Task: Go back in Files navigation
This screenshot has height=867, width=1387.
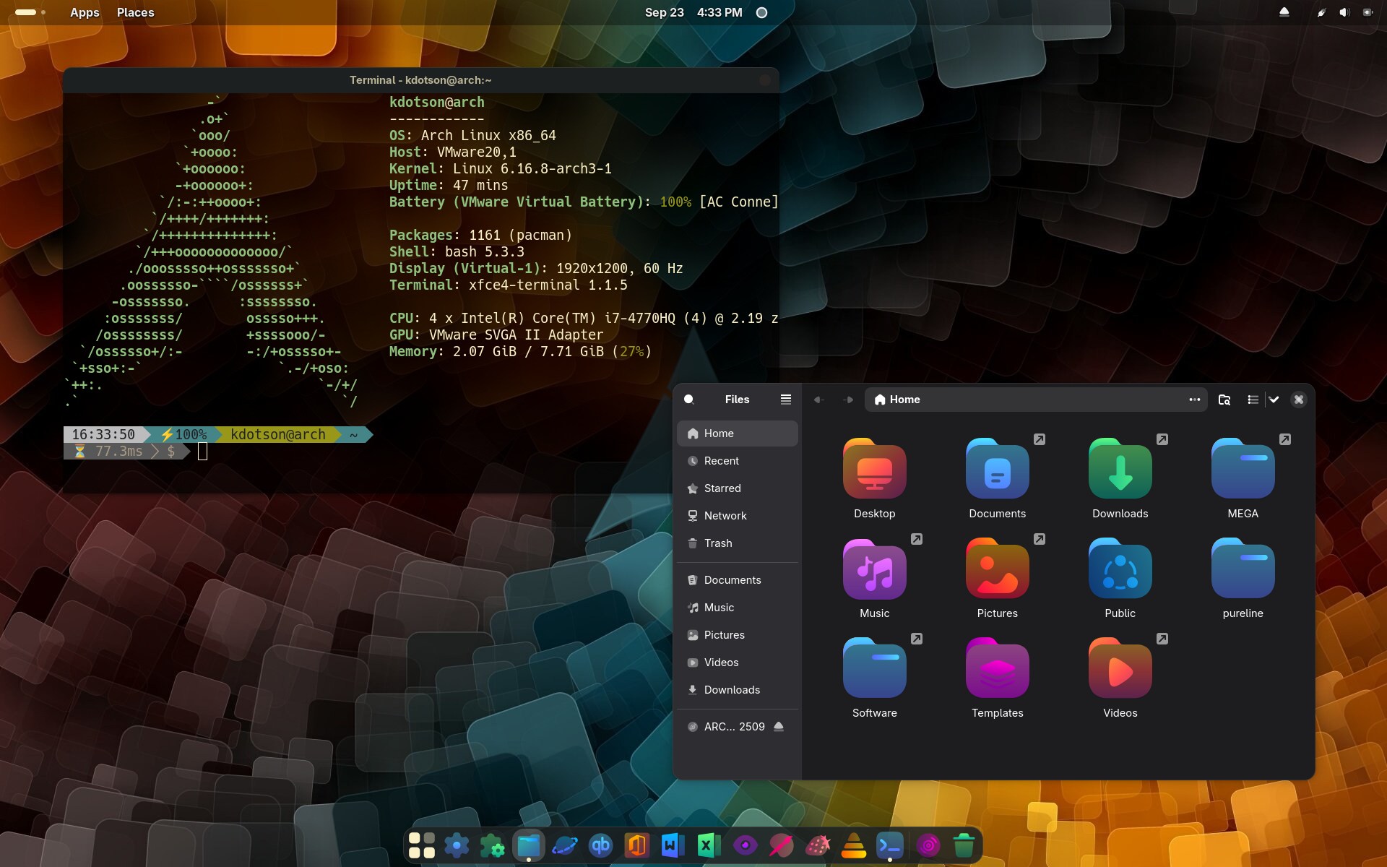Action: [x=818, y=400]
